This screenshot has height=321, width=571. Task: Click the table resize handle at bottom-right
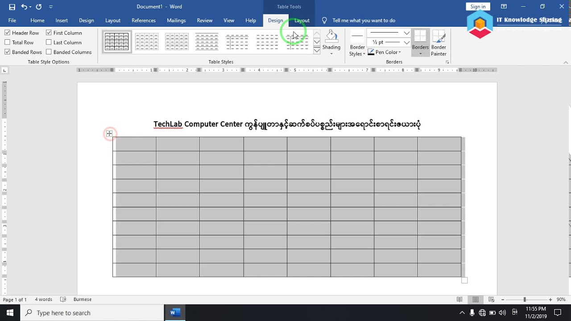464,280
